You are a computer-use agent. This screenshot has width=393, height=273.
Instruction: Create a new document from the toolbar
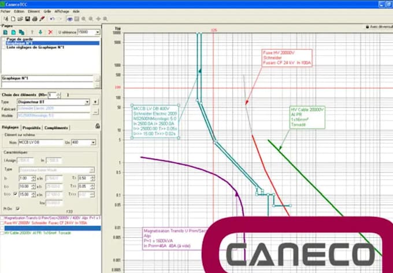pyautogui.click(x=13, y=19)
